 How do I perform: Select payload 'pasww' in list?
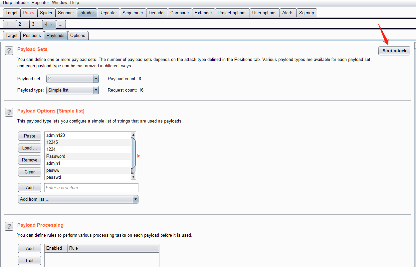click(x=88, y=170)
